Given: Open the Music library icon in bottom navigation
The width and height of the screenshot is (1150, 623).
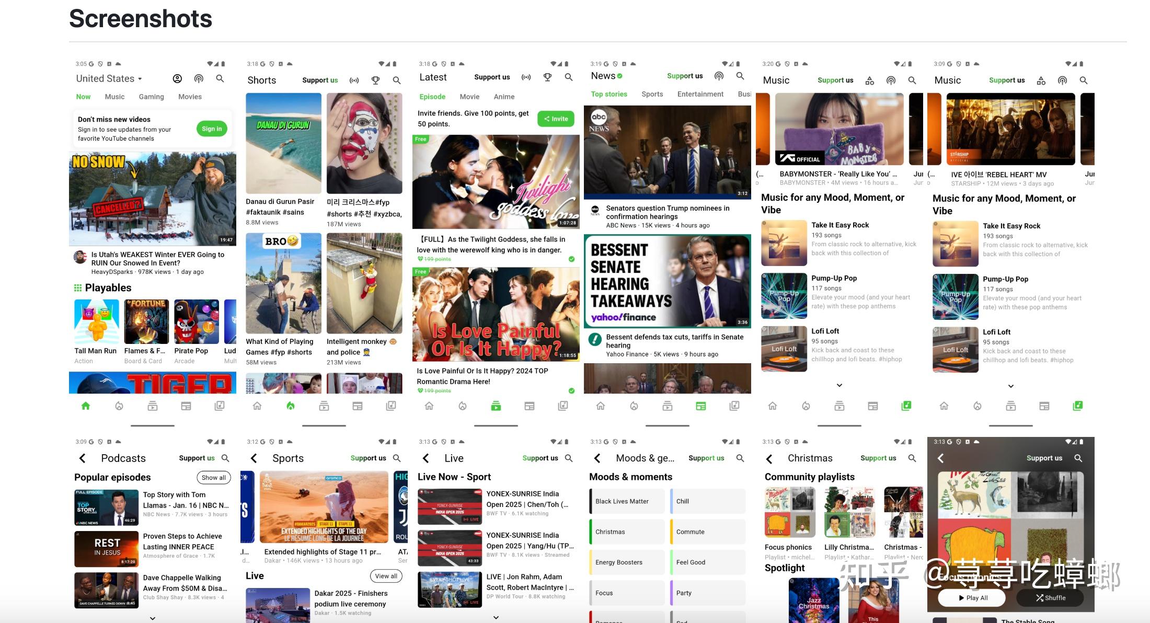Looking at the screenshot, I should click(x=906, y=406).
